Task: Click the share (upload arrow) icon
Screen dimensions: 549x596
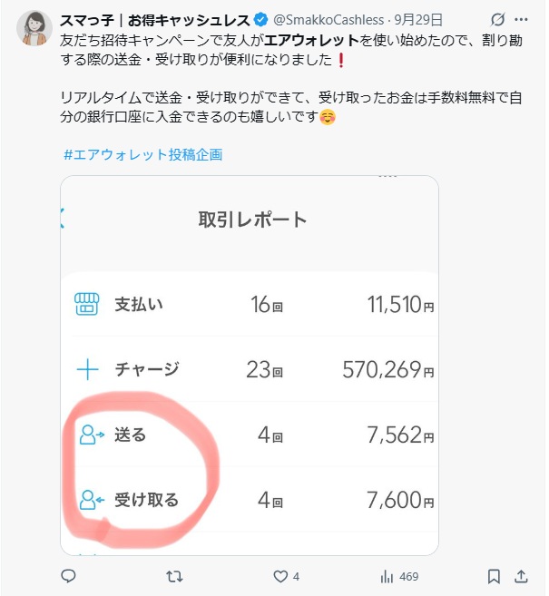Action: coord(522,576)
